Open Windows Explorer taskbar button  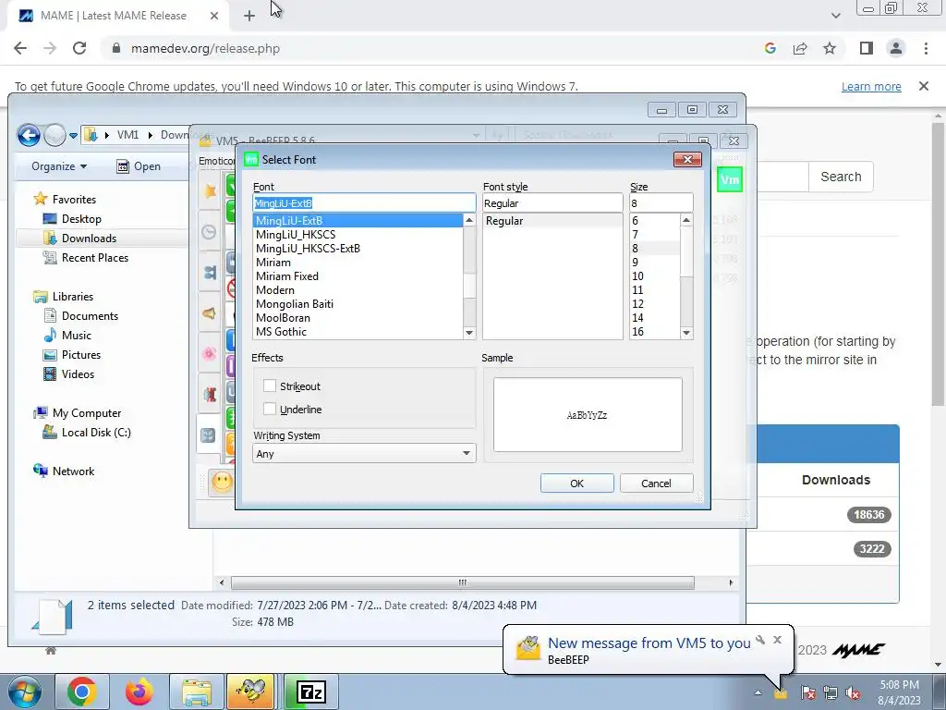(x=197, y=692)
